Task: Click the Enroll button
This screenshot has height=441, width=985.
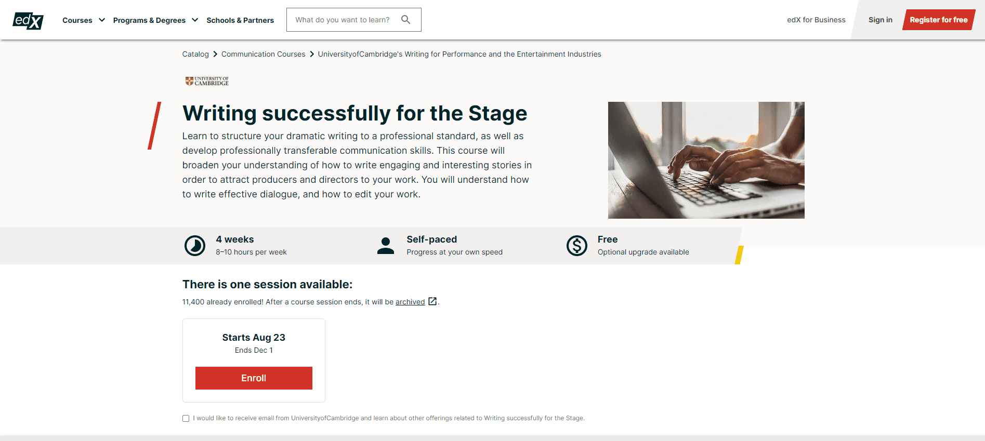Action: coord(254,378)
